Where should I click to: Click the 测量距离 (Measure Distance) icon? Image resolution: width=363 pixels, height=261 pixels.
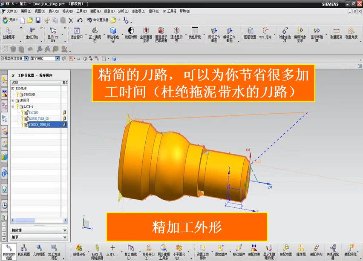pos(336,33)
